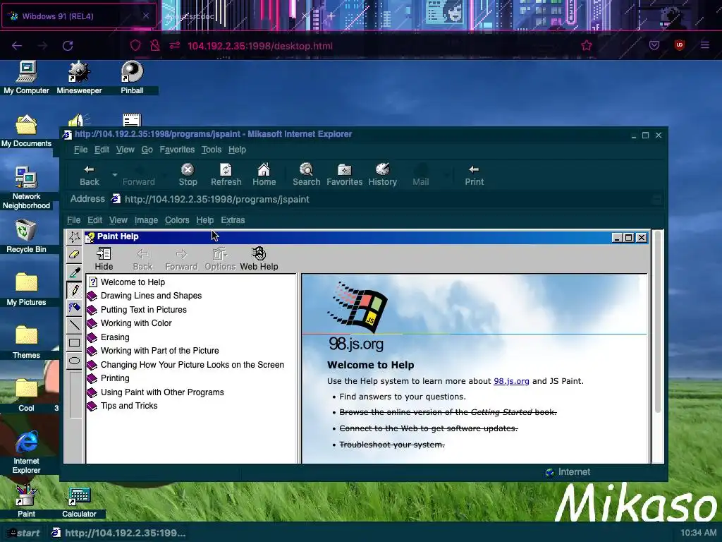This screenshot has width=722, height=542.
Task: Open Favorites toolbar button
Action: 344,175
